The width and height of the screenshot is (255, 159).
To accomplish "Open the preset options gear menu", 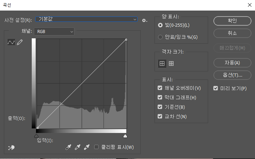I will [145, 20].
